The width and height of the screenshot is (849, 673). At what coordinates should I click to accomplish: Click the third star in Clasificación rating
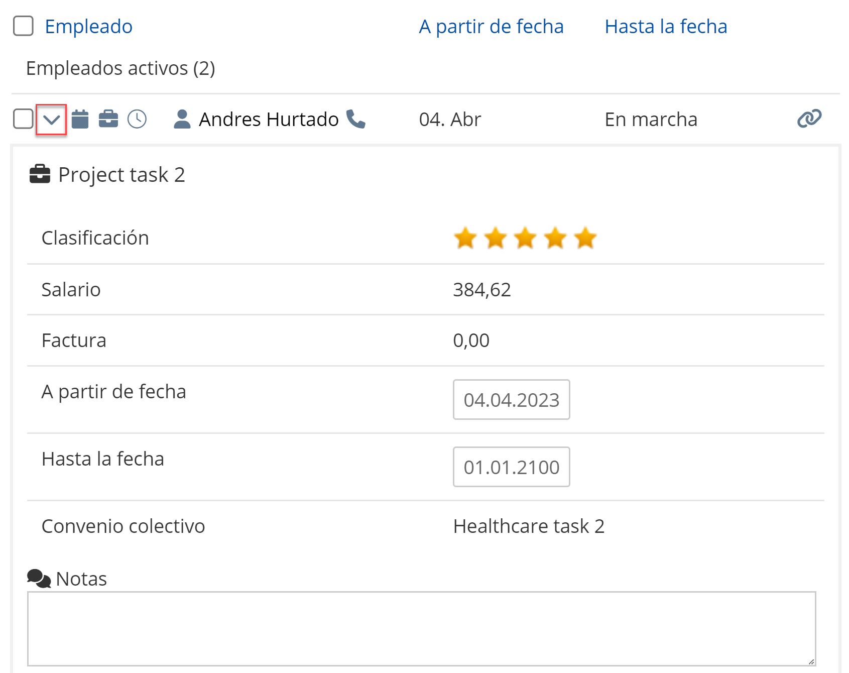tap(526, 238)
